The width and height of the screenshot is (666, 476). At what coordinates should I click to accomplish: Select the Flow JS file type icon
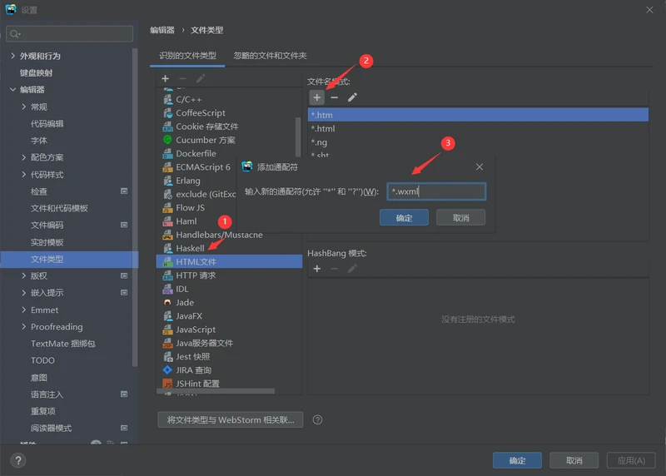point(168,208)
